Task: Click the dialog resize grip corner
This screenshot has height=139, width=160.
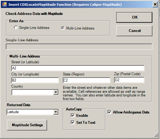Action: pyautogui.click(x=156, y=135)
